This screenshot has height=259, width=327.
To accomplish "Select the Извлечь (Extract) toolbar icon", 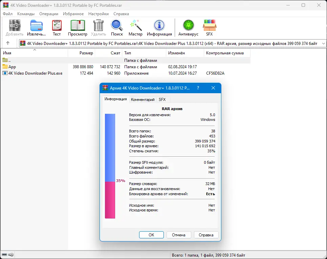I will click(36, 27).
